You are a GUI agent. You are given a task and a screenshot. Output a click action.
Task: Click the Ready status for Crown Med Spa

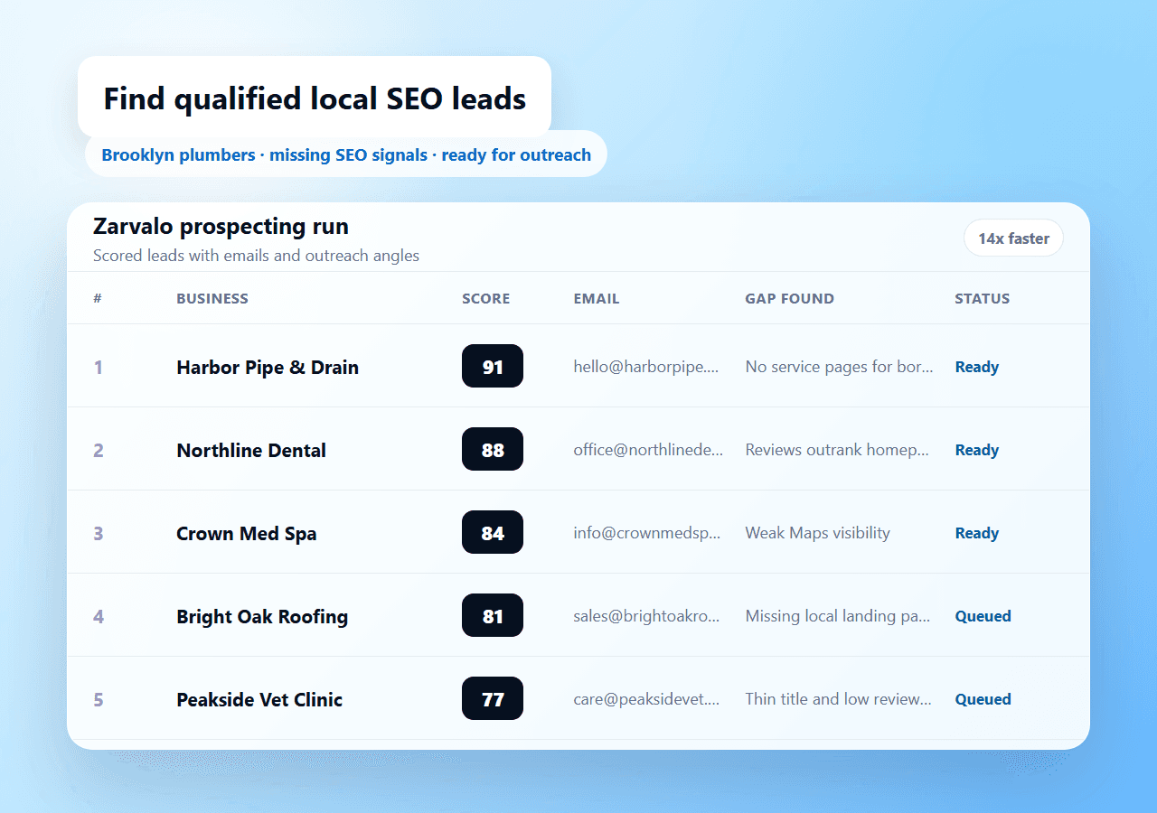click(977, 533)
